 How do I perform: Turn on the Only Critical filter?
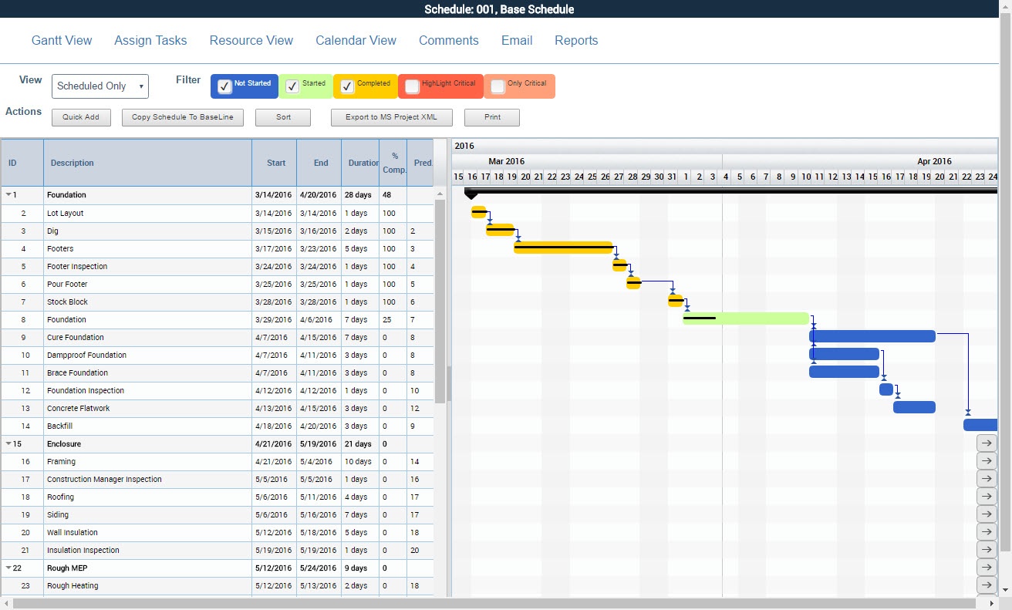496,86
